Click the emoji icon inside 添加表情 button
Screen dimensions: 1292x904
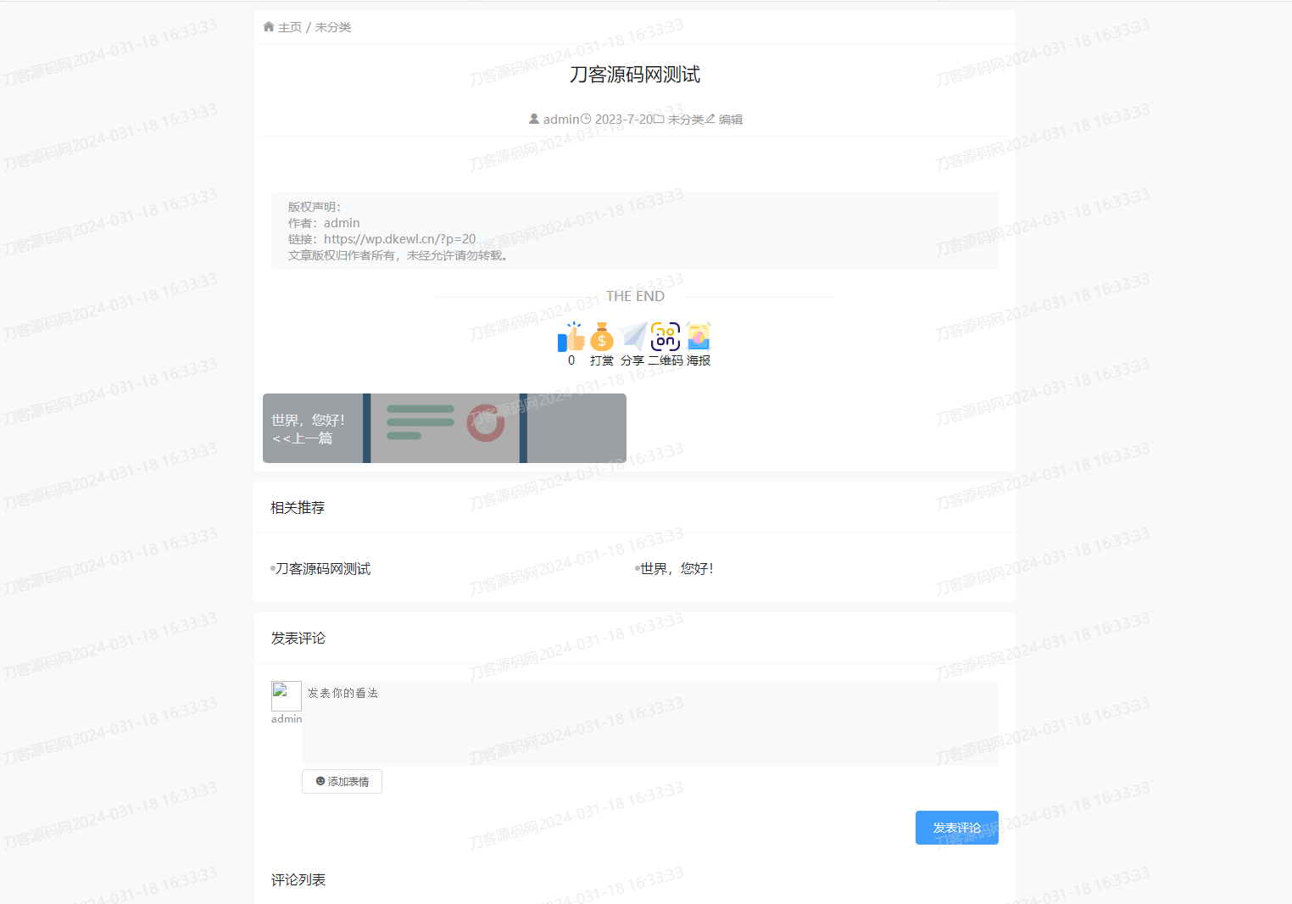click(319, 781)
